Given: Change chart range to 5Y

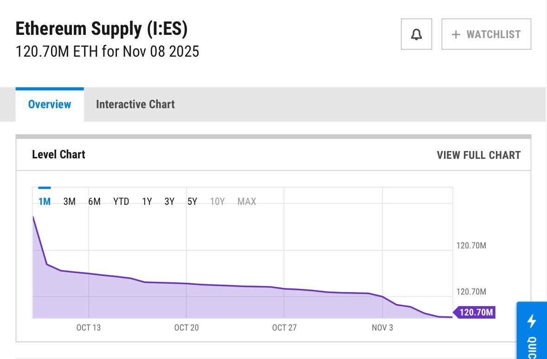Looking at the screenshot, I should (x=192, y=202).
